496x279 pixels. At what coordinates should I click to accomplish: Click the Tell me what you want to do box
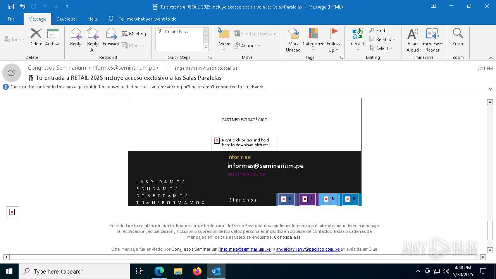(147, 19)
